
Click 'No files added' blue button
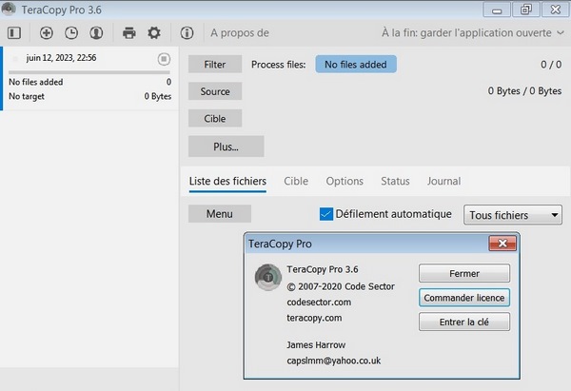356,65
